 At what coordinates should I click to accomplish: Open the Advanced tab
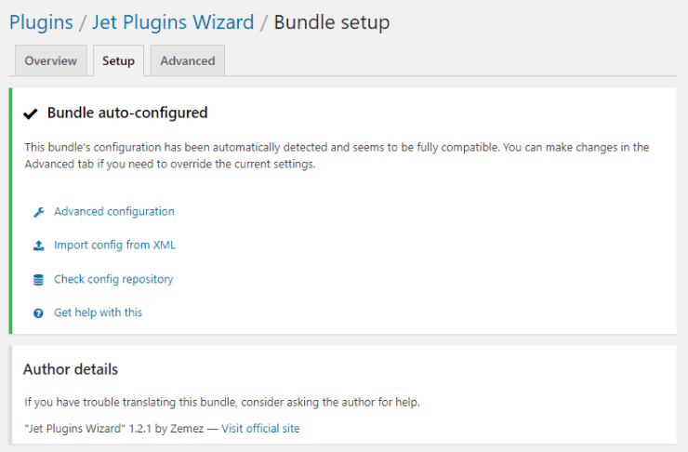pos(188,60)
